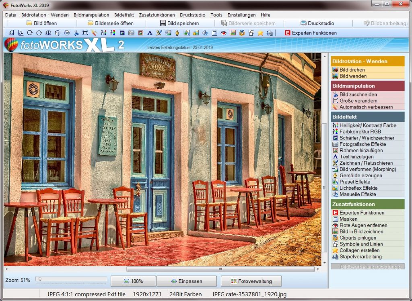Click the Bild speichern toolbar button
Viewport: 412px width, 301px height.
179,23
